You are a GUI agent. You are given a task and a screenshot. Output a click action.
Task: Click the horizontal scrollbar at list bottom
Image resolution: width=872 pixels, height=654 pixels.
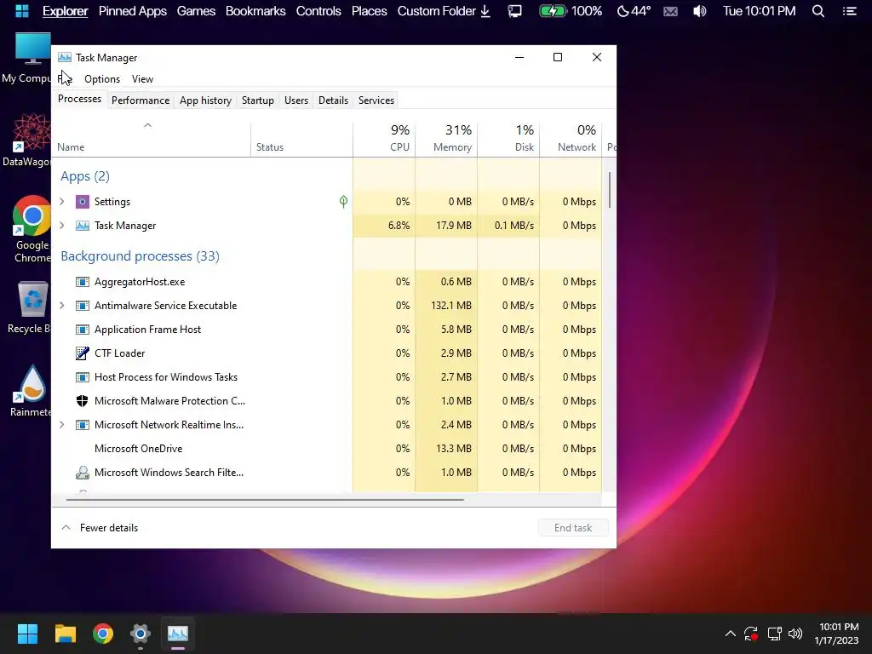265,499
